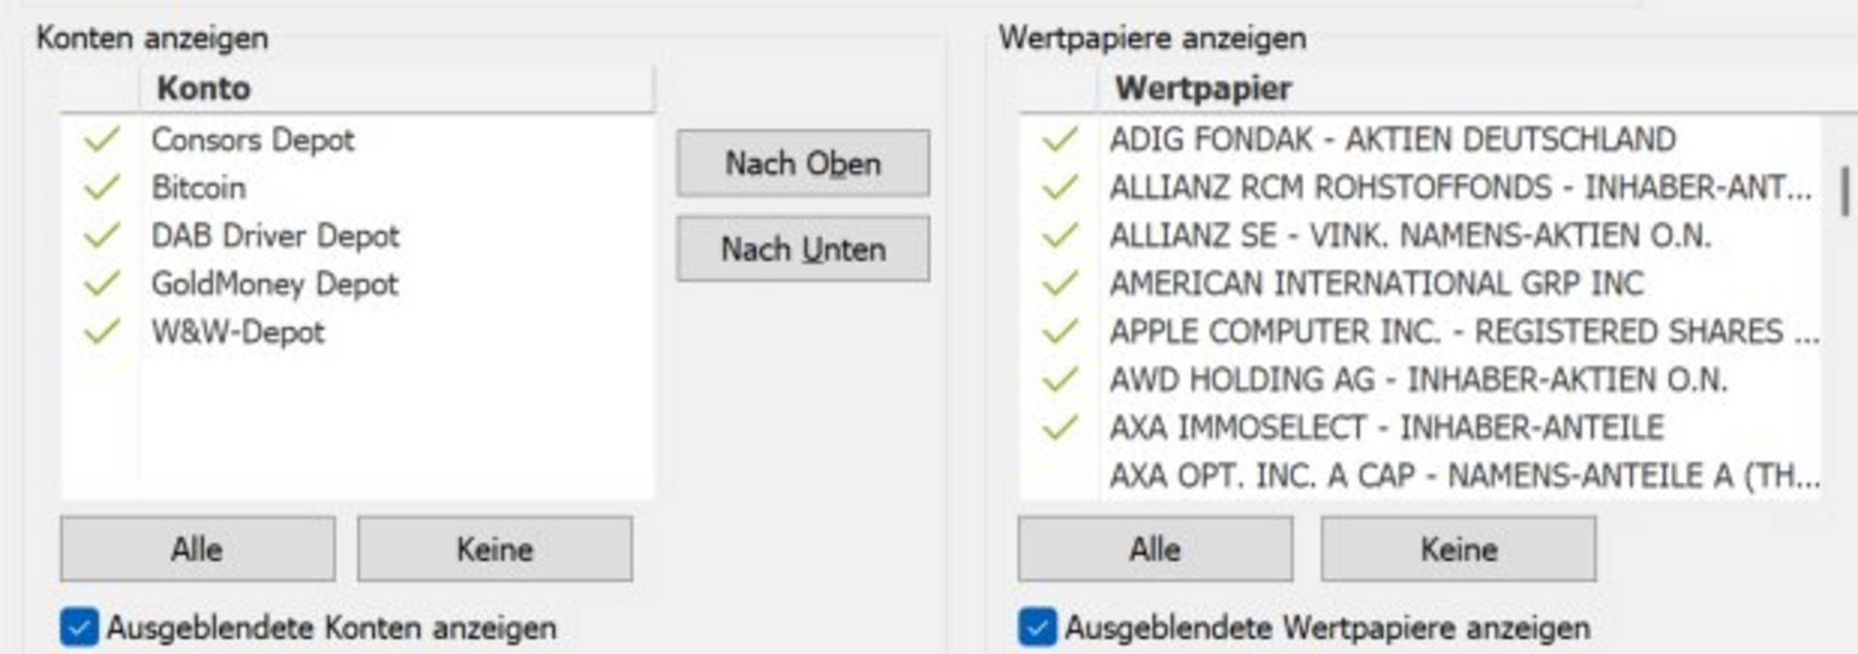Toggle the checkmark for GoldMoney Depot

point(102,283)
